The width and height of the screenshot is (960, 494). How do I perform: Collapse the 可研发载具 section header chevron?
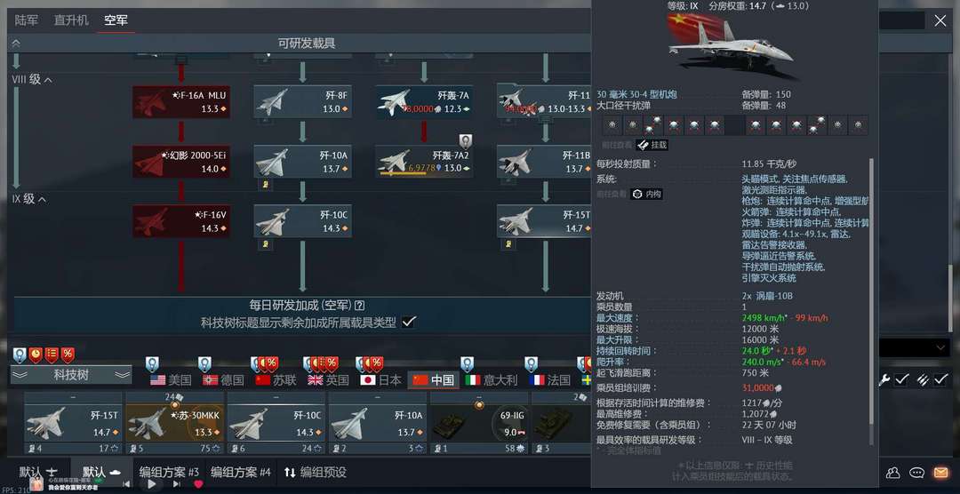point(16,44)
